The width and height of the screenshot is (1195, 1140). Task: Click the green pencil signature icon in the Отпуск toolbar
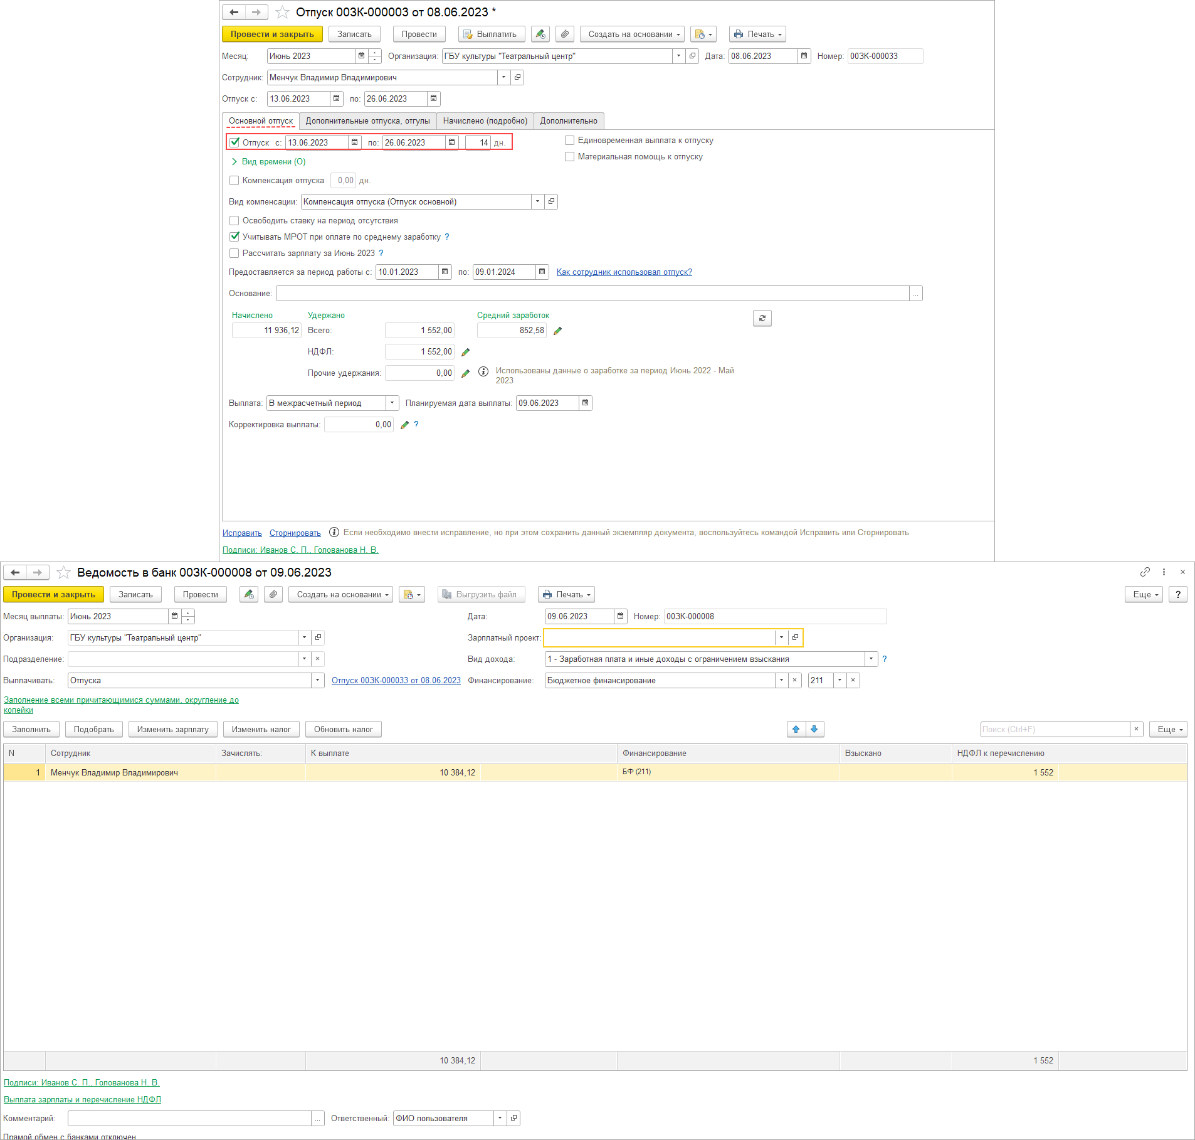(540, 34)
